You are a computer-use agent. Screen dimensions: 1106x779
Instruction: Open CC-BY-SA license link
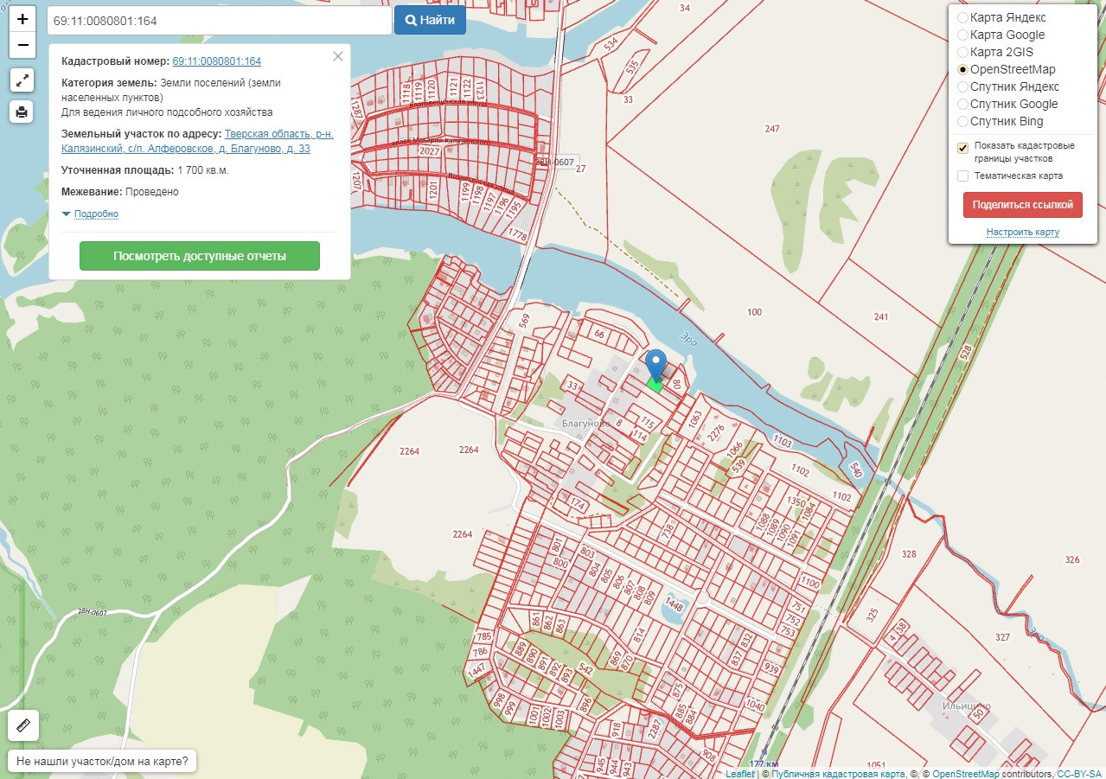tap(1079, 774)
